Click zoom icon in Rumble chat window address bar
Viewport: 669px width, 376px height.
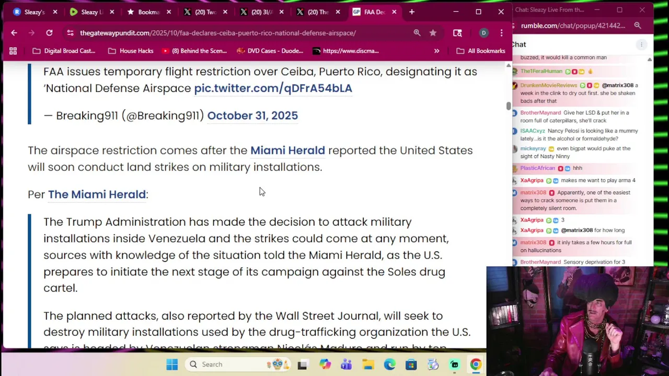[x=638, y=25]
